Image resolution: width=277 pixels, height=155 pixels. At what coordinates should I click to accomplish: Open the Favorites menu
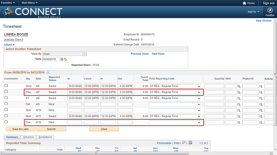[x=8, y=3]
